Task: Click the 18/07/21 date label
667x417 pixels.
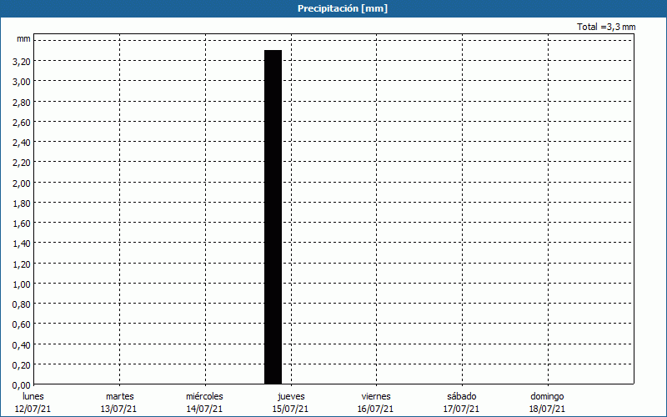Action: (548, 409)
